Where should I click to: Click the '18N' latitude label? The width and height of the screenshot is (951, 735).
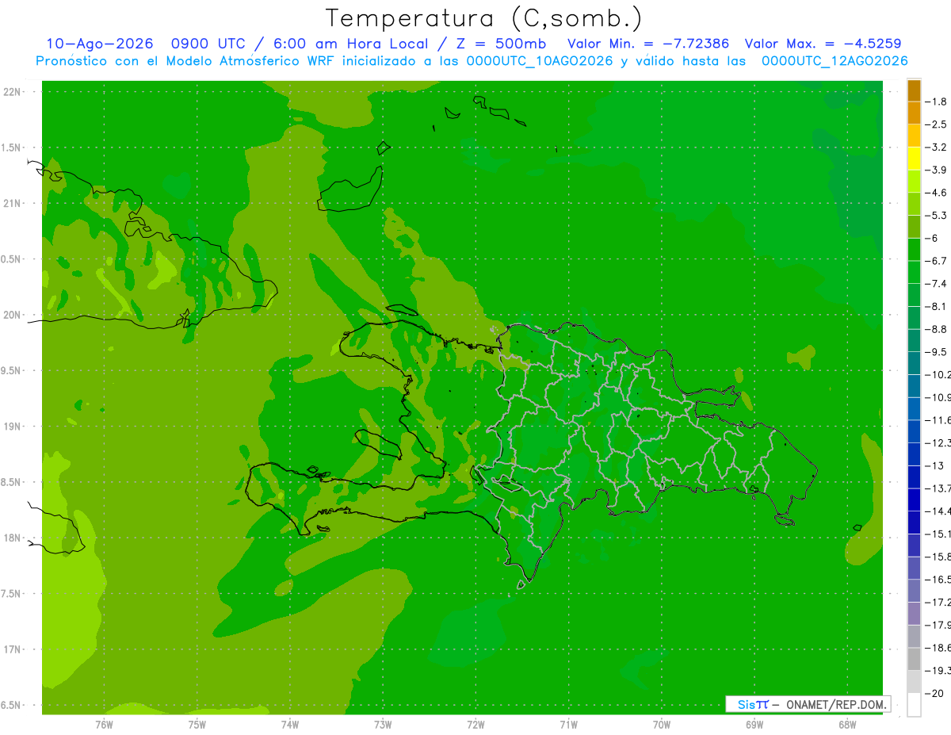(x=12, y=538)
